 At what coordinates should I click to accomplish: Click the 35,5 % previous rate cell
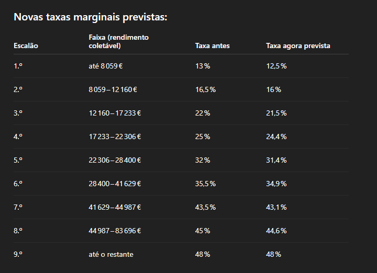(x=205, y=184)
